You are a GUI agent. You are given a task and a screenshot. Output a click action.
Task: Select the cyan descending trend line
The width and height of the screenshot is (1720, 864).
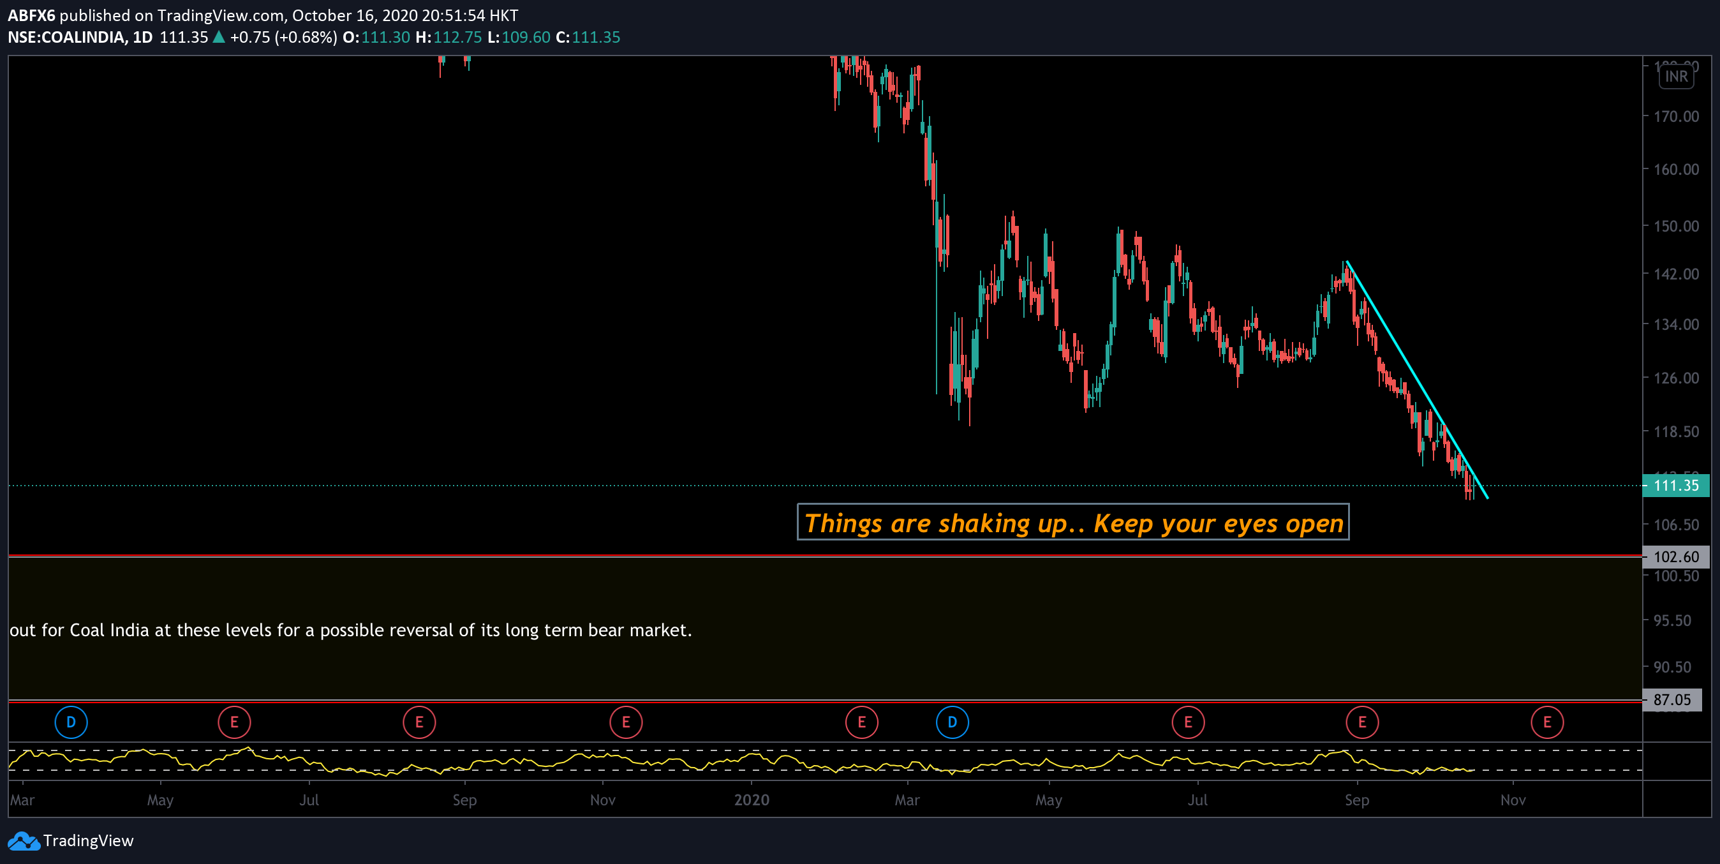click(1417, 379)
